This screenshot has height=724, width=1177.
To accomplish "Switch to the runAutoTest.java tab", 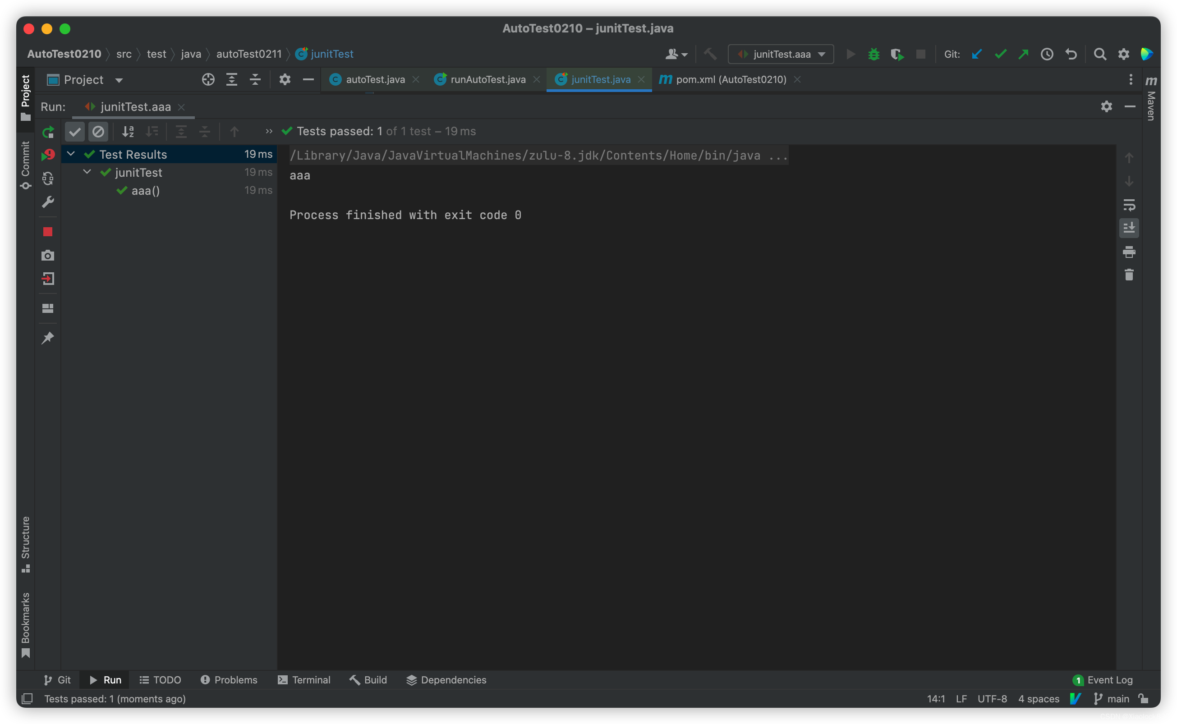I will point(487,79).
